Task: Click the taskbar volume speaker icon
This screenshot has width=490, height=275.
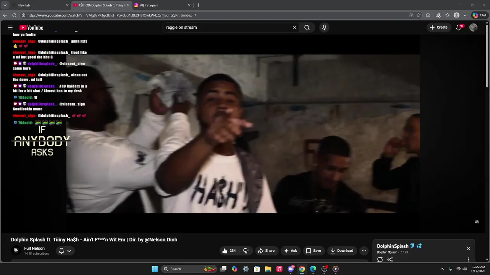Action: (x=465, y=269)
